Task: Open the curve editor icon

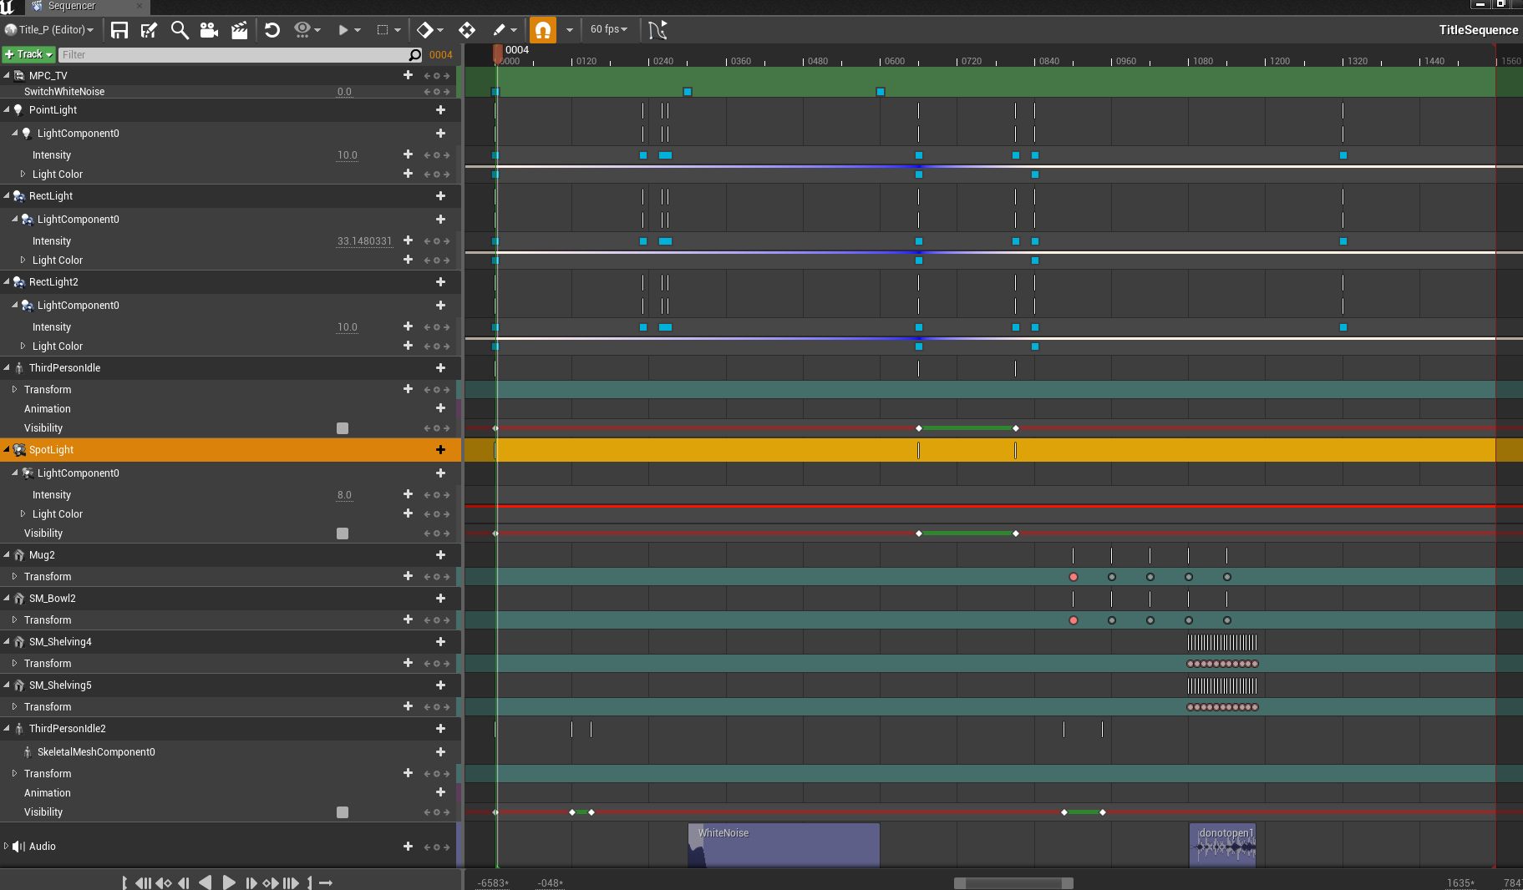Action: point(657,30)
